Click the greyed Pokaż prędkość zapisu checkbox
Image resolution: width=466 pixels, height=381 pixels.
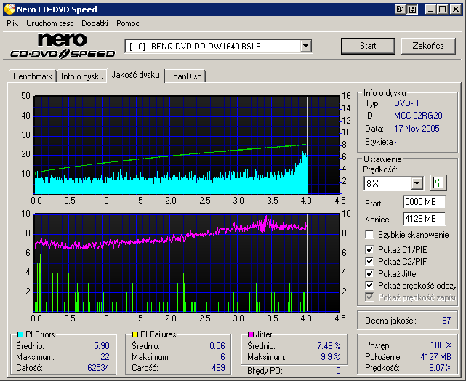pyautogui.click(x=369, y=297)
